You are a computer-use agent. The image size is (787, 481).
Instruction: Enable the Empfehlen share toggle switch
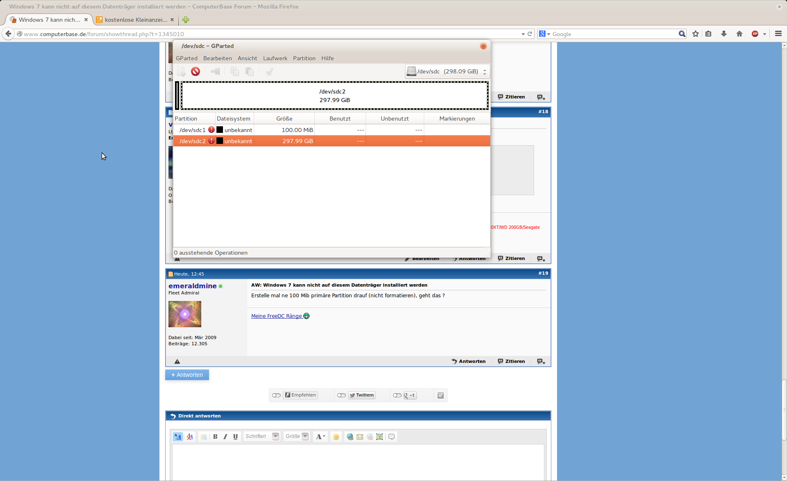click(276, 395)
